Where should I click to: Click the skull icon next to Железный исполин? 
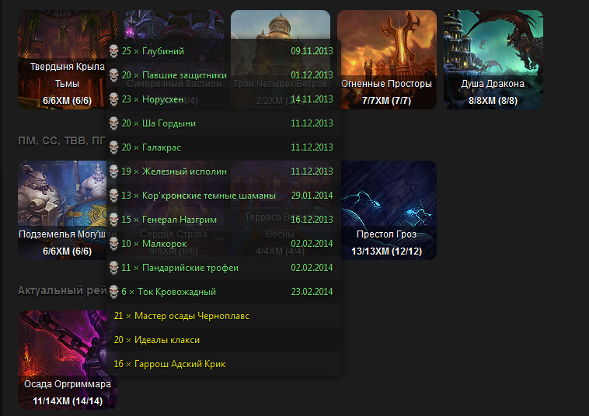[113, 172]
